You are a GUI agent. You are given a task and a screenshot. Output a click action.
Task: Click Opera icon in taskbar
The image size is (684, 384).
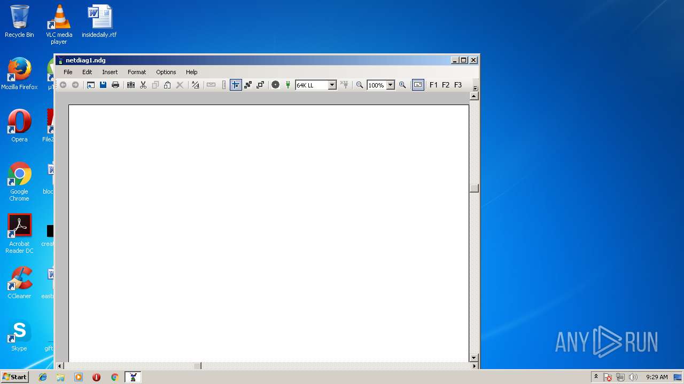click(x=96, y=377)
